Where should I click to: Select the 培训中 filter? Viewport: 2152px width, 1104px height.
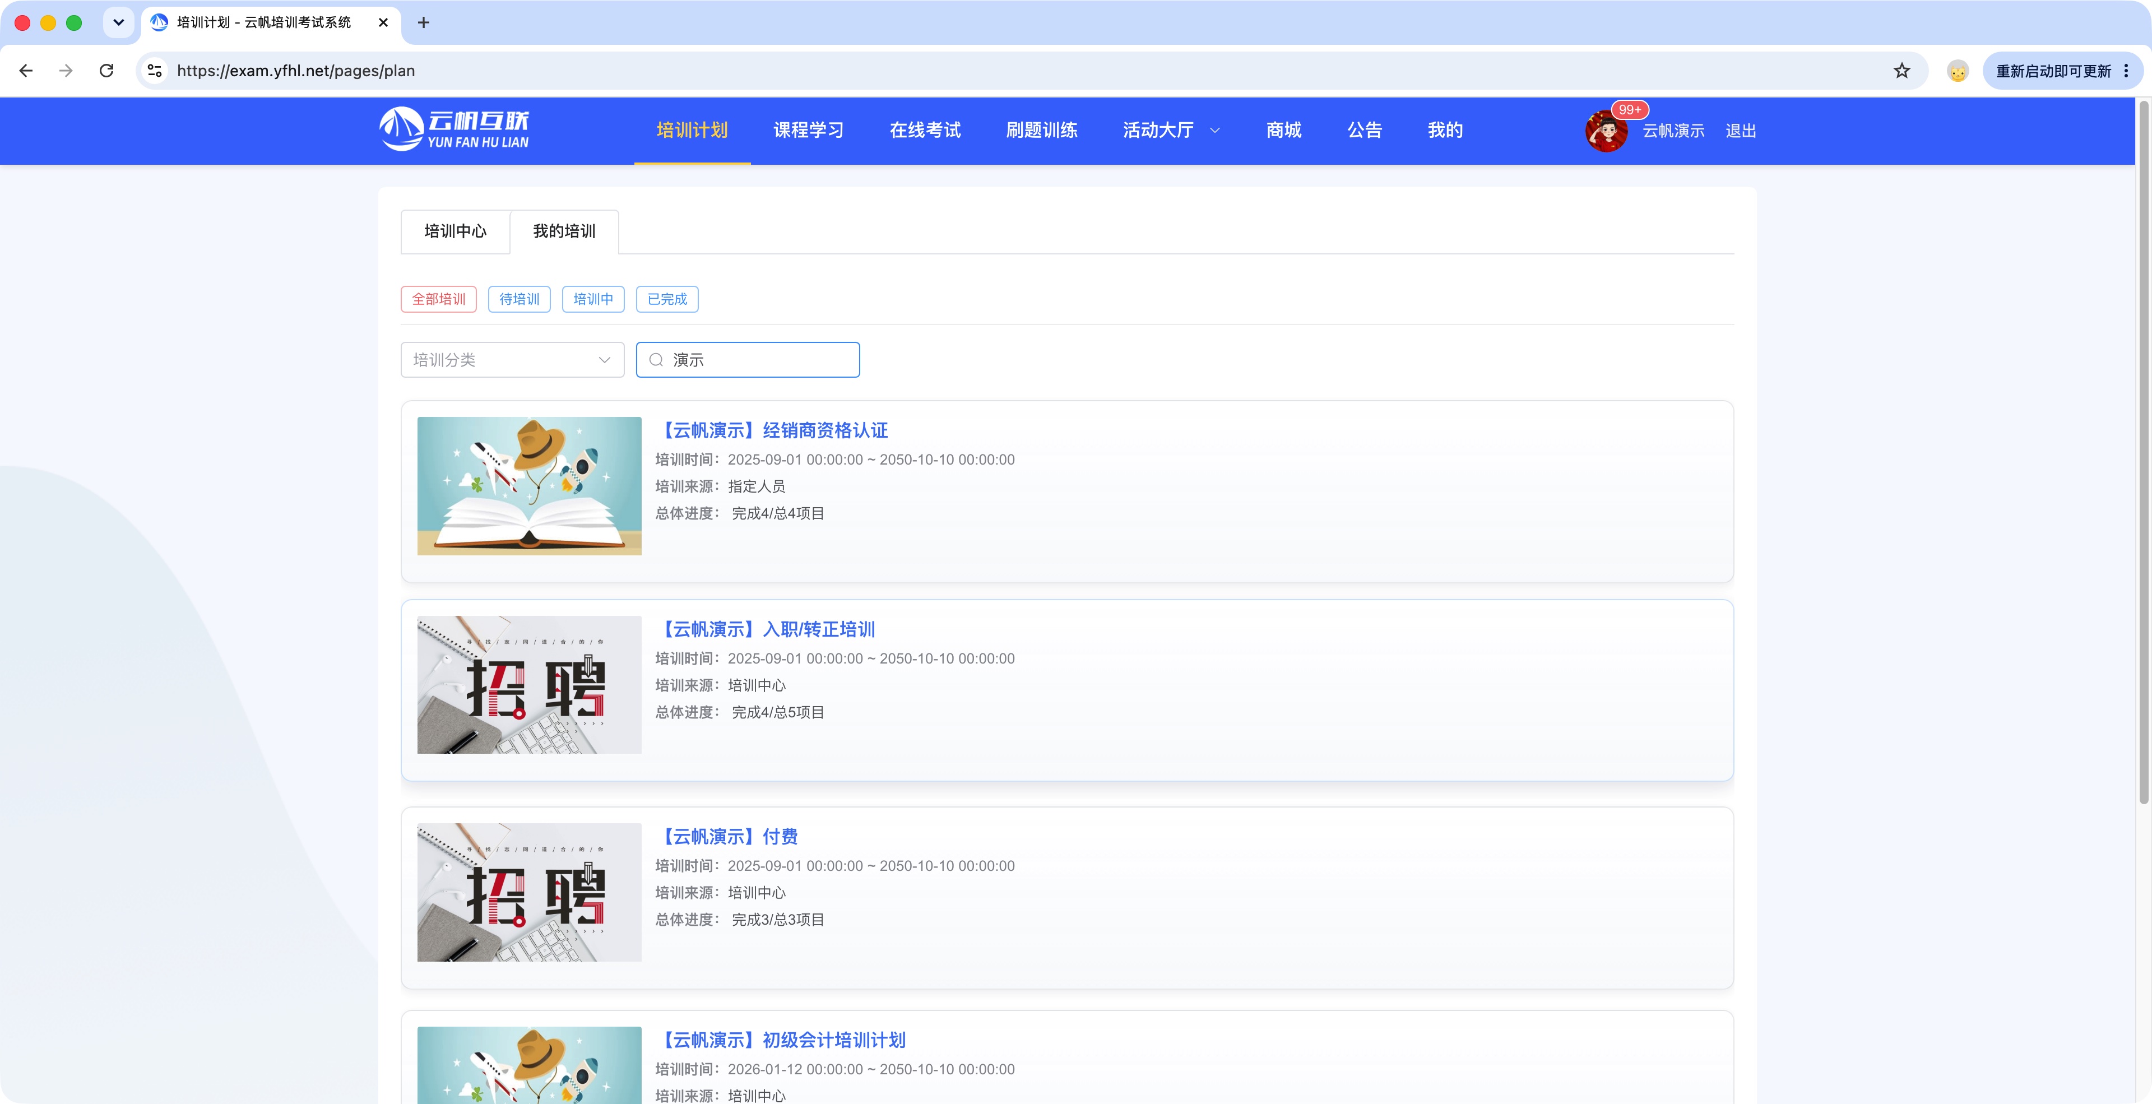pyautogui.click(x=593, y=299)
